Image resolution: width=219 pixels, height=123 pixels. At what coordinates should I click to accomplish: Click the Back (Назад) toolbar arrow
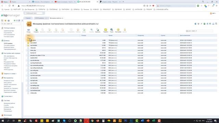coord(28,30)
